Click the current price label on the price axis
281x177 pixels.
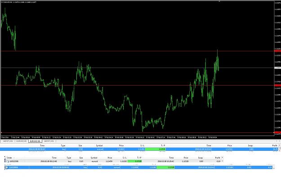[x=277, y=68]
